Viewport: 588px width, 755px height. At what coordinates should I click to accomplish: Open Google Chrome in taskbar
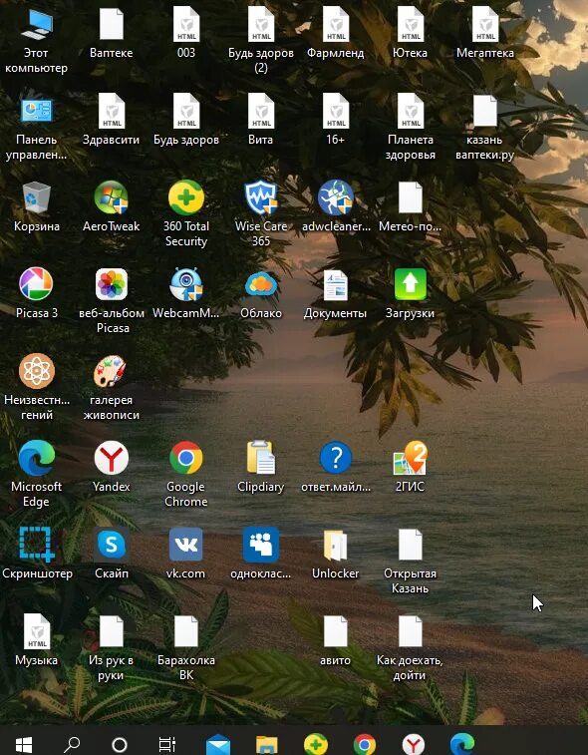(365, 744)
